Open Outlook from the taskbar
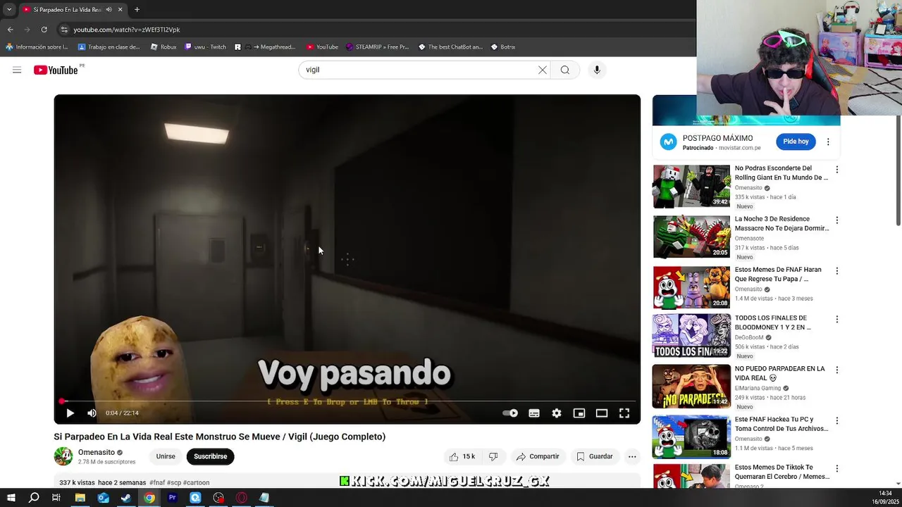Image resolution: width=902 pixels, height=507 pixels. coord(104,498)
